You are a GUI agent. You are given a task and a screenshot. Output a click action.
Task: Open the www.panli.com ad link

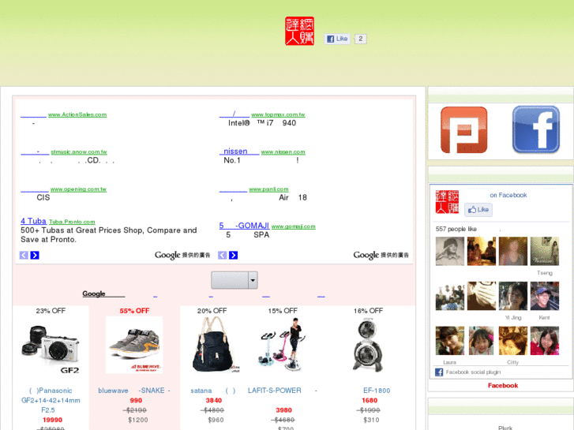268,189
